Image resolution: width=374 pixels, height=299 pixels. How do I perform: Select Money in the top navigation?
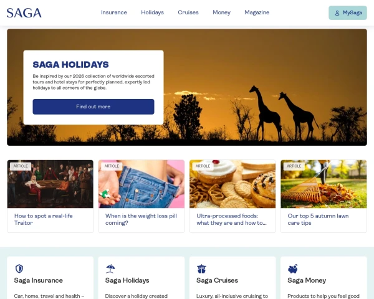coord(221,12)
